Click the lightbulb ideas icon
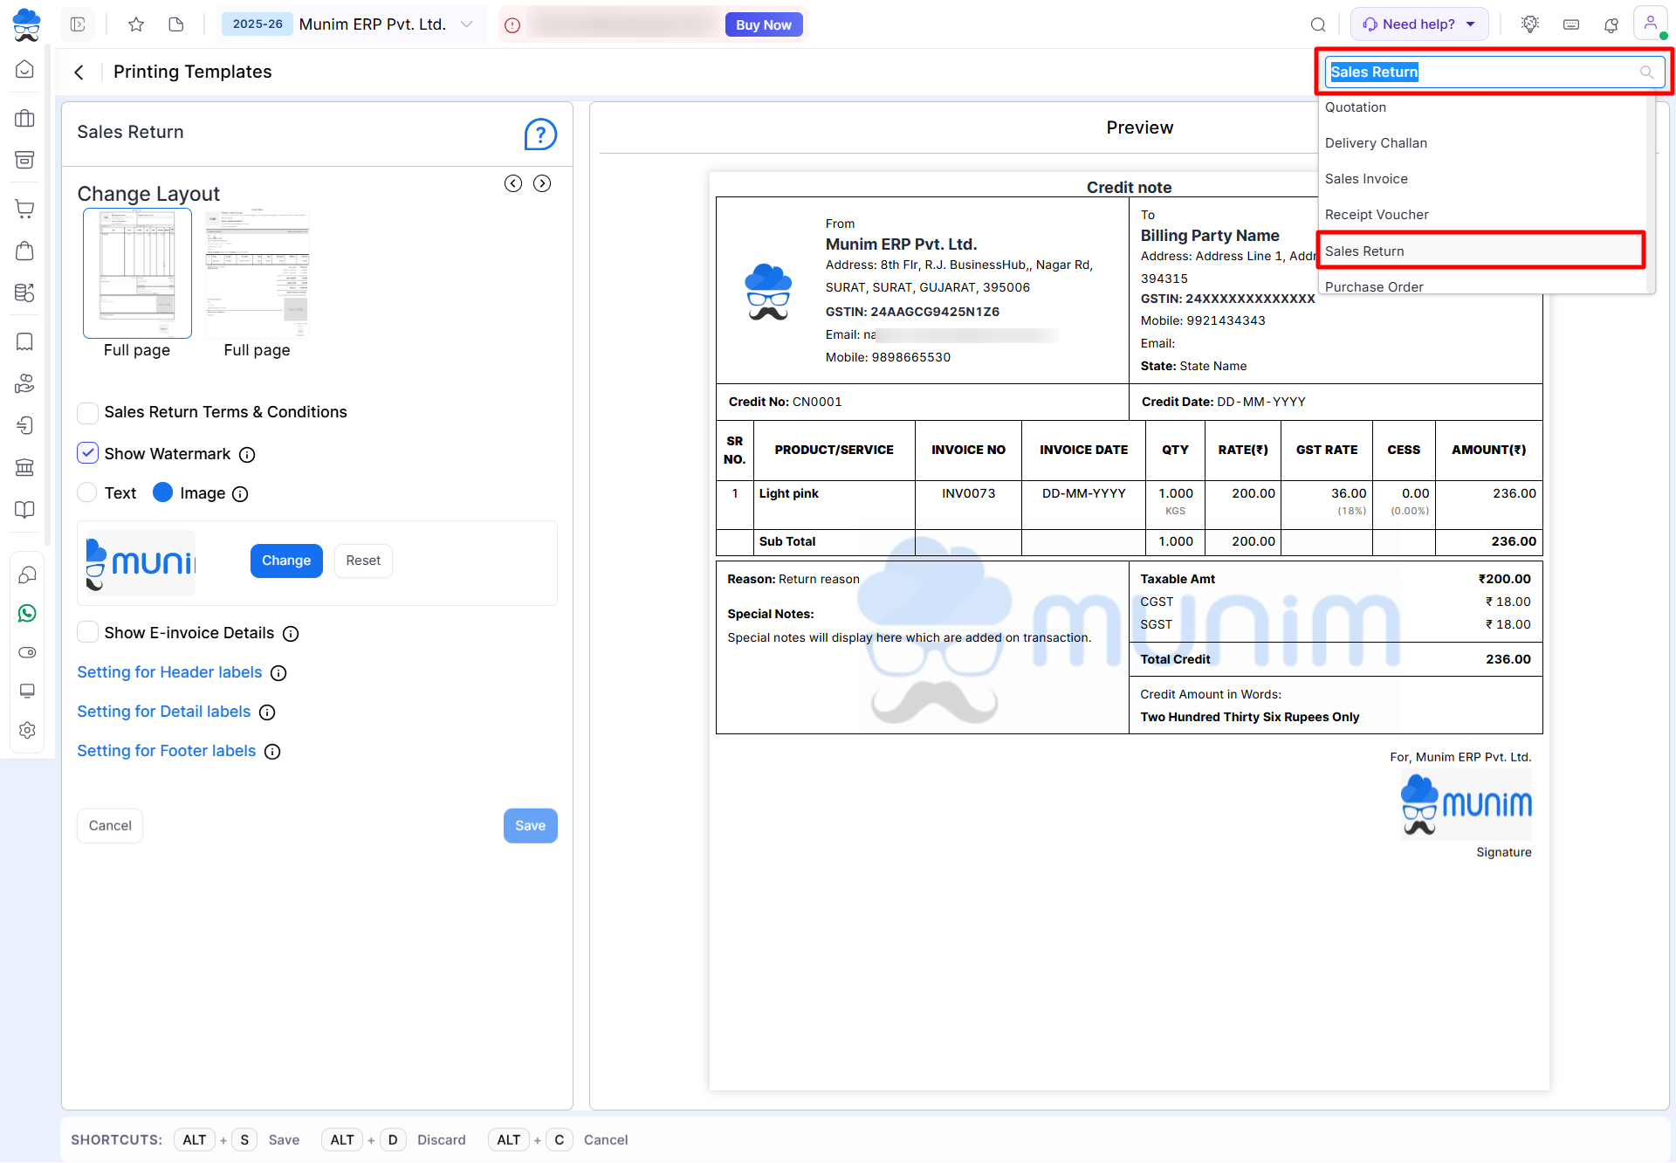 1529,24
